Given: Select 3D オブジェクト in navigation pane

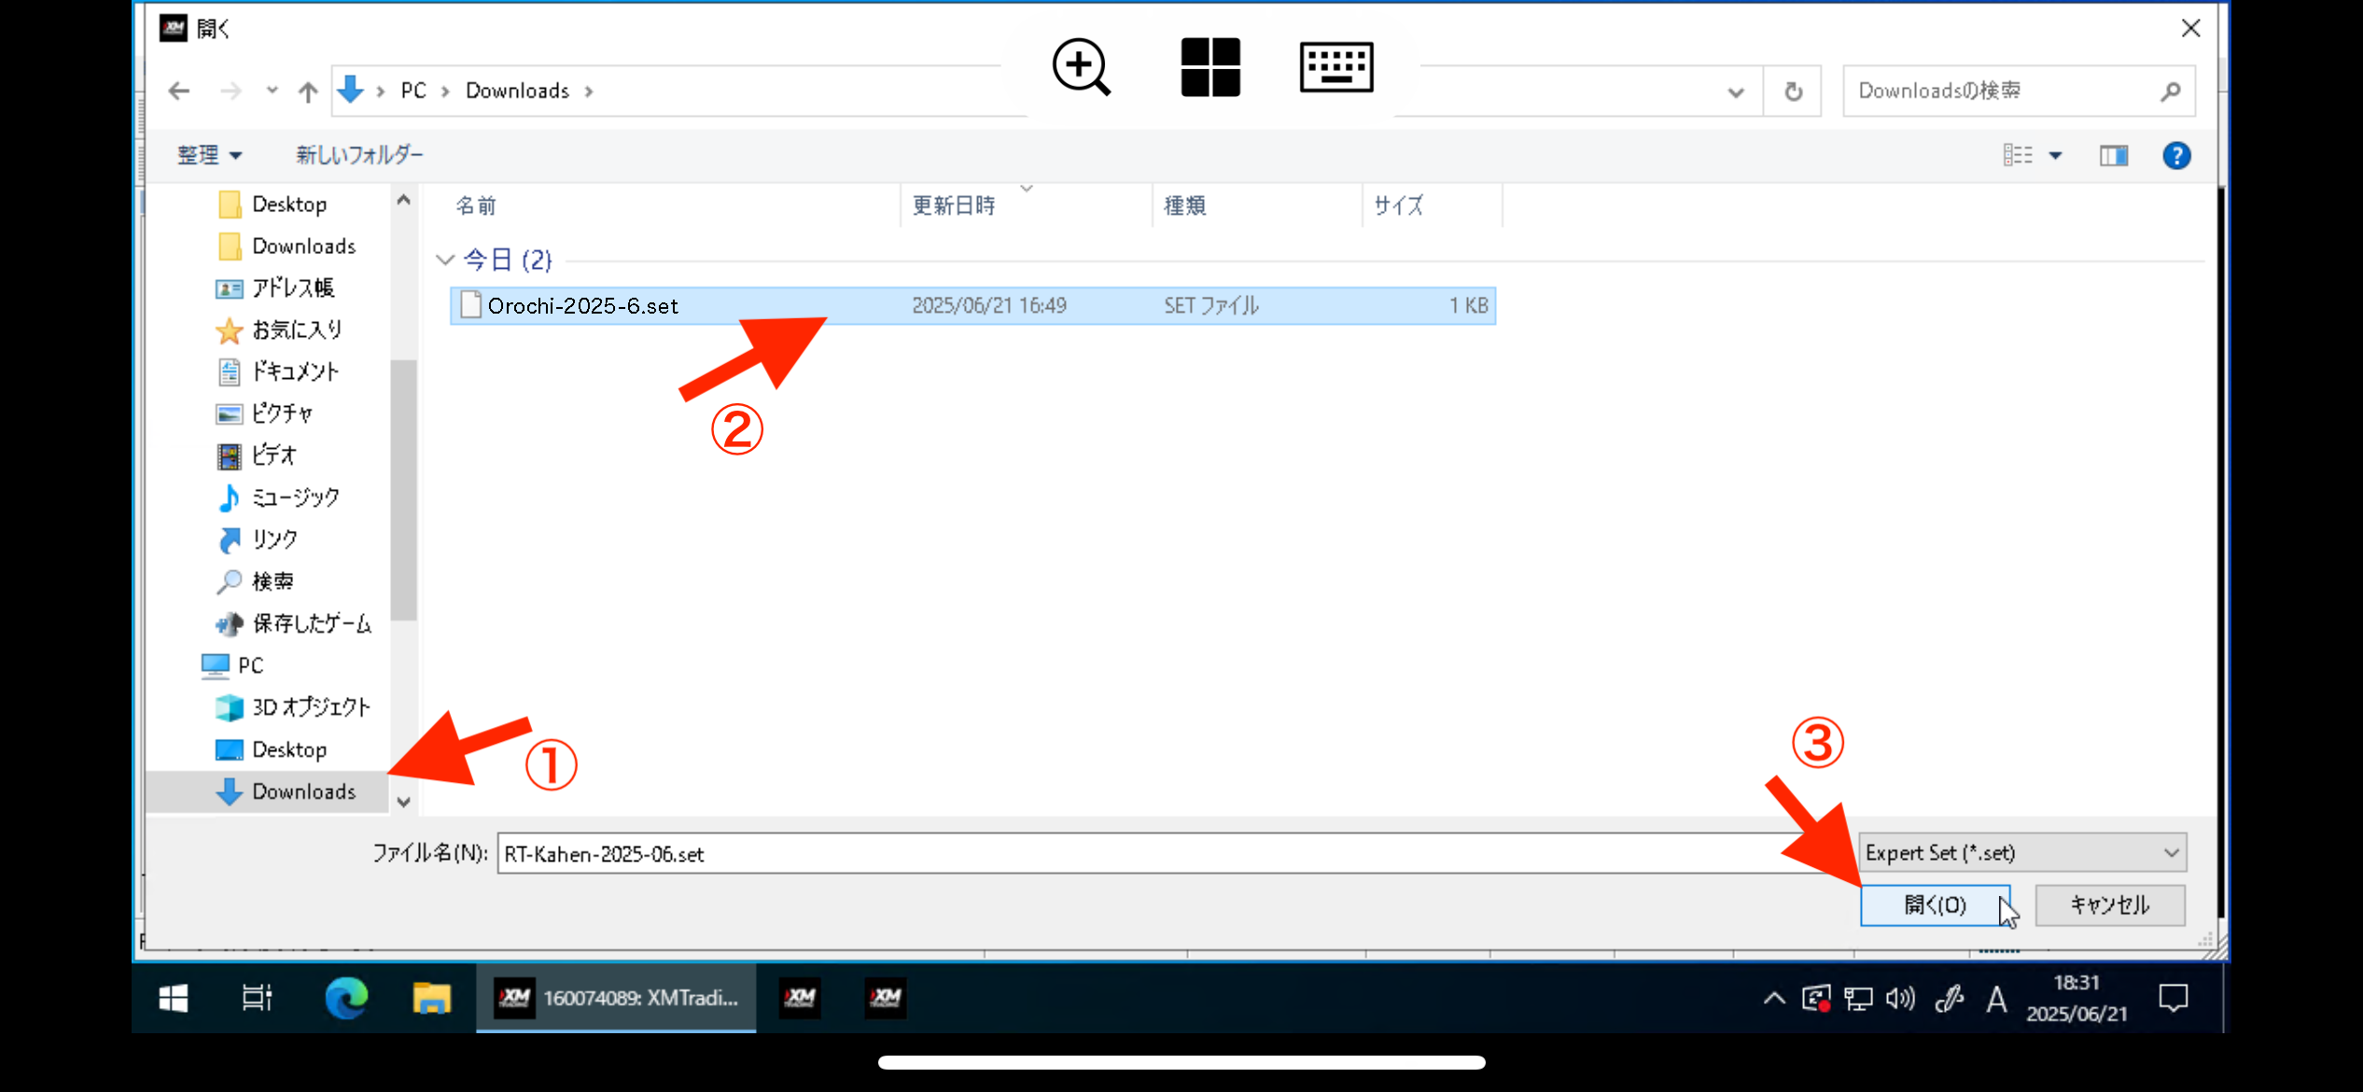Looking at the screenshot, I should click(311, 707).
